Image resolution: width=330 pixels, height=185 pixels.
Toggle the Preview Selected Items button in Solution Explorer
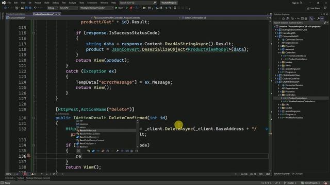322,18
